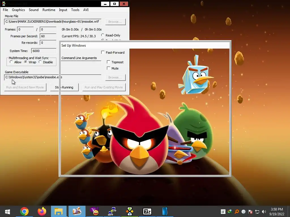Enable the Fast-Forward checkbox
290x217 pixels.
tap(113, 52)
